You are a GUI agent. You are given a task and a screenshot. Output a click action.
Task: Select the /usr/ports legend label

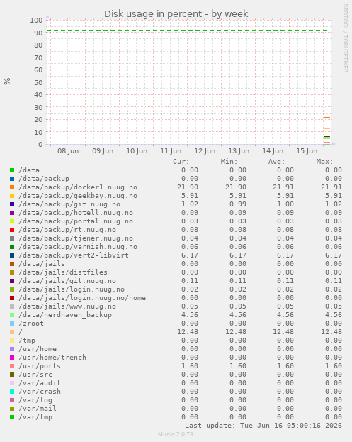tap(40, 366)
